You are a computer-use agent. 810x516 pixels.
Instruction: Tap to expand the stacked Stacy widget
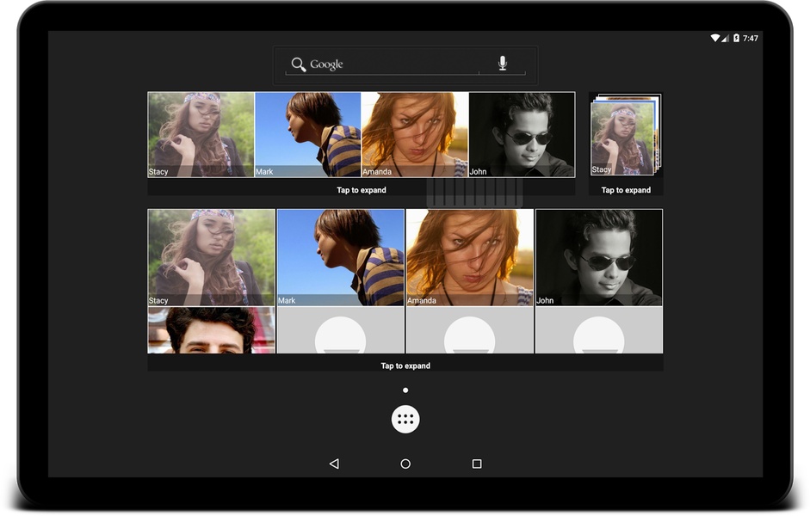tap(626, 190)
